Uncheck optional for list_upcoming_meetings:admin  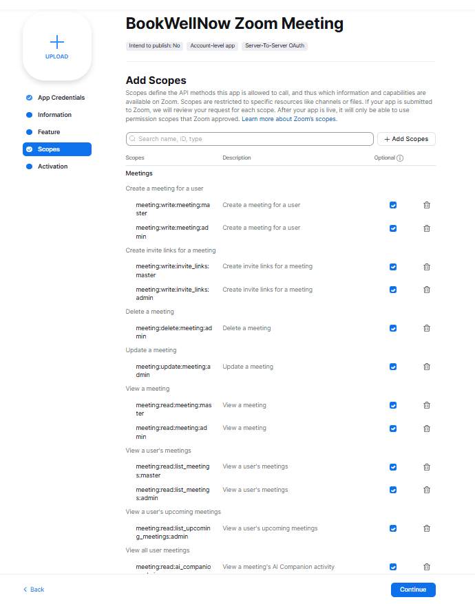click(x=393, y=528)
